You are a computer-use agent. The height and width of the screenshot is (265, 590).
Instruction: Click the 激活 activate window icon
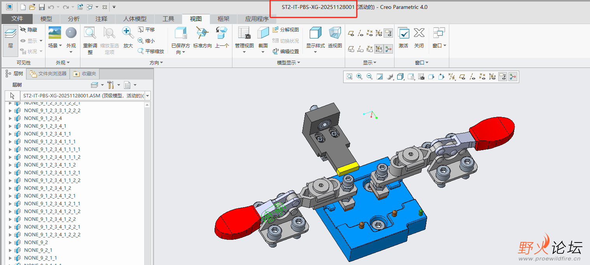(x=403, y=33)
